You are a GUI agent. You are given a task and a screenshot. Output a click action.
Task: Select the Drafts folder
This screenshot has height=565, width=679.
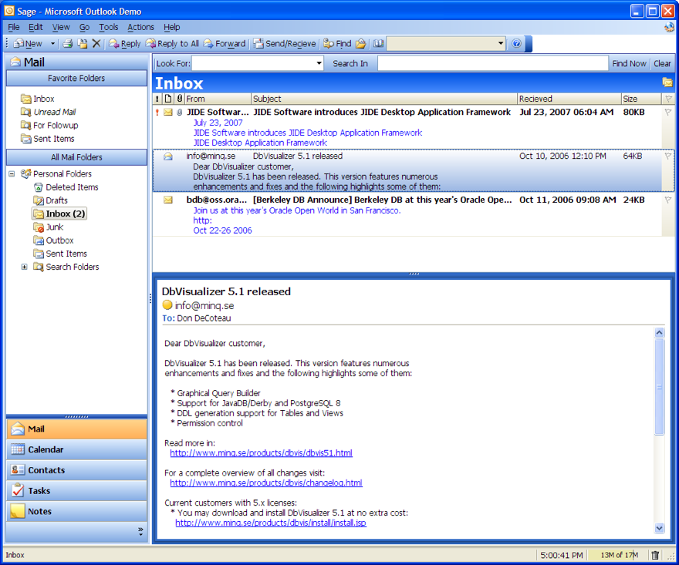click(51, 200)
